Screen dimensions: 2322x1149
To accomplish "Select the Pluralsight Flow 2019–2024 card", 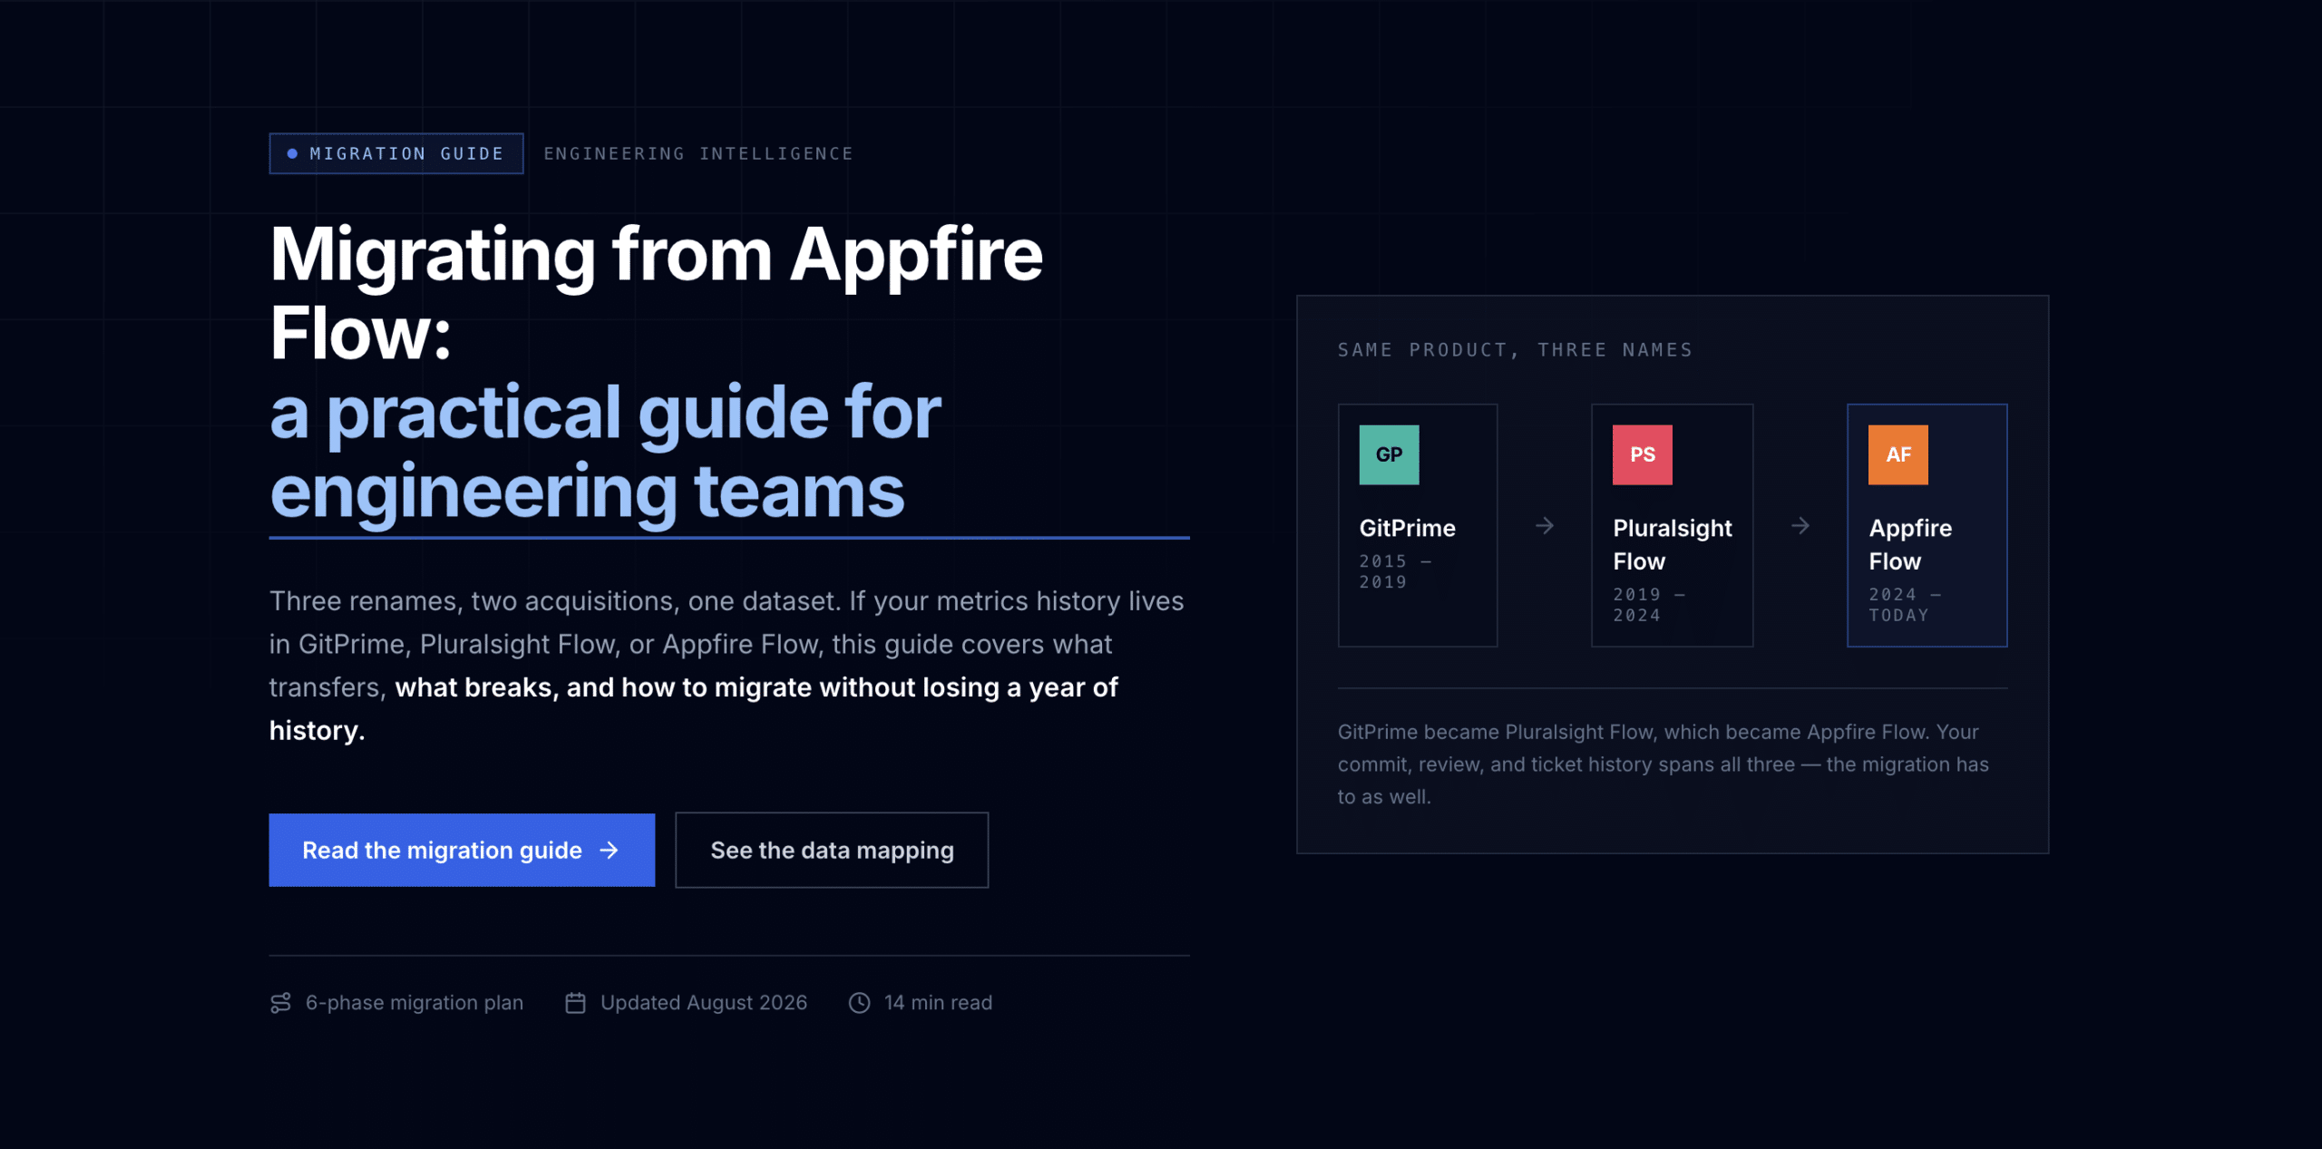I will point(1673,525).
